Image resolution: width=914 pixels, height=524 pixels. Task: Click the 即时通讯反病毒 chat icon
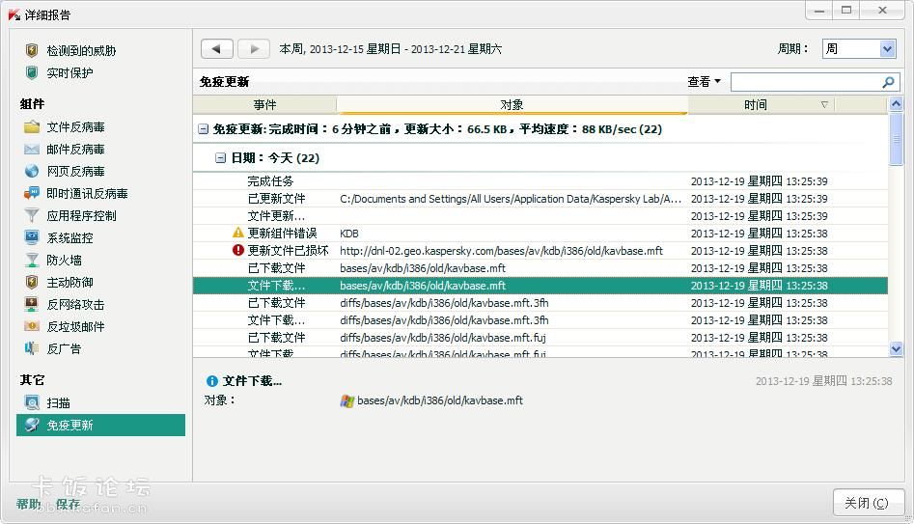32,194
